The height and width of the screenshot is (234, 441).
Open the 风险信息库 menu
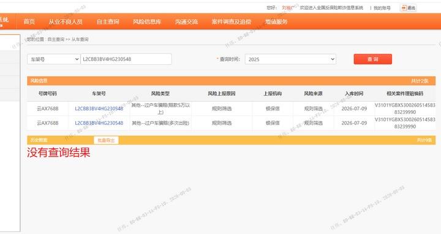click(x=147, y=21)
